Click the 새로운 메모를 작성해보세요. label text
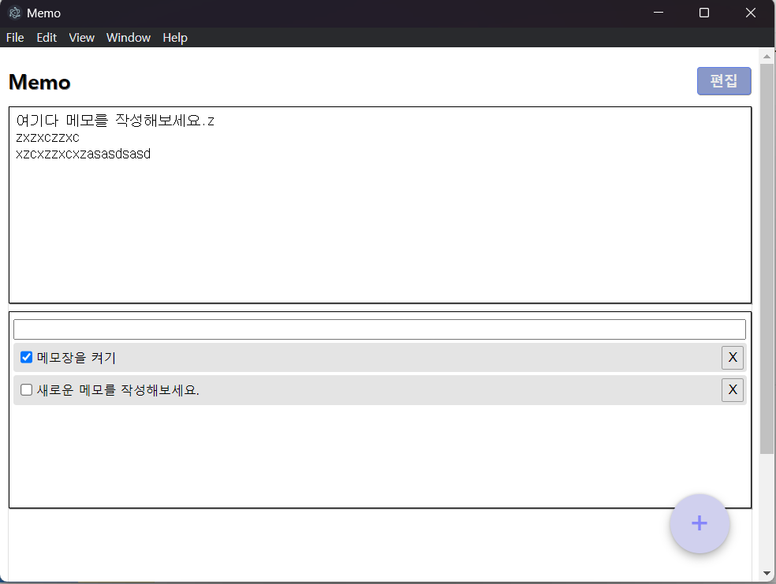 (118, 390)
